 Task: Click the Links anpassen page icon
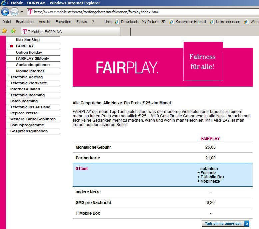click(x=212, y=22)
